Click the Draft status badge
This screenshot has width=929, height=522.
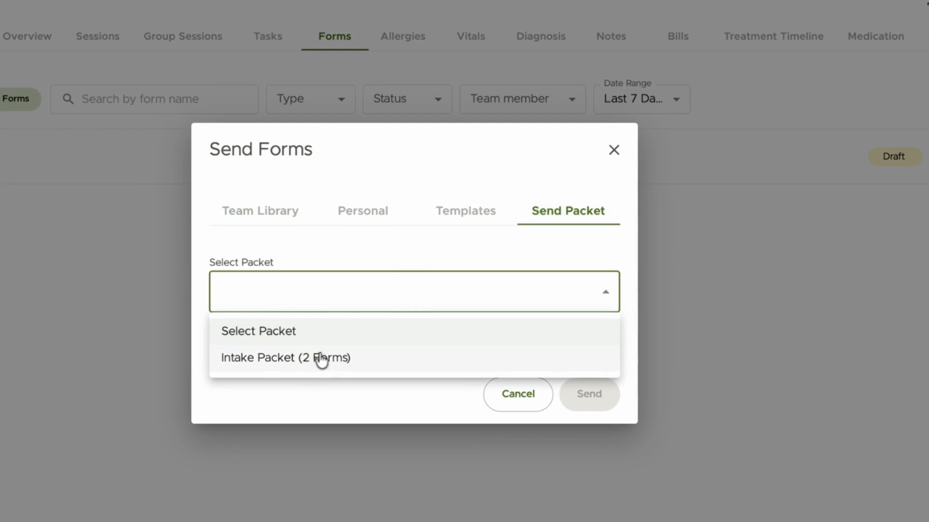(x=894, y=157)
